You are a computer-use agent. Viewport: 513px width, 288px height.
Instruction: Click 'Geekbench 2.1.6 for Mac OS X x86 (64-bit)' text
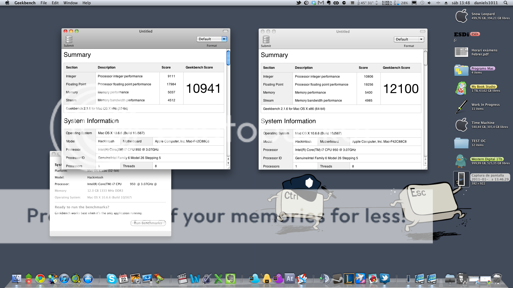294,109
